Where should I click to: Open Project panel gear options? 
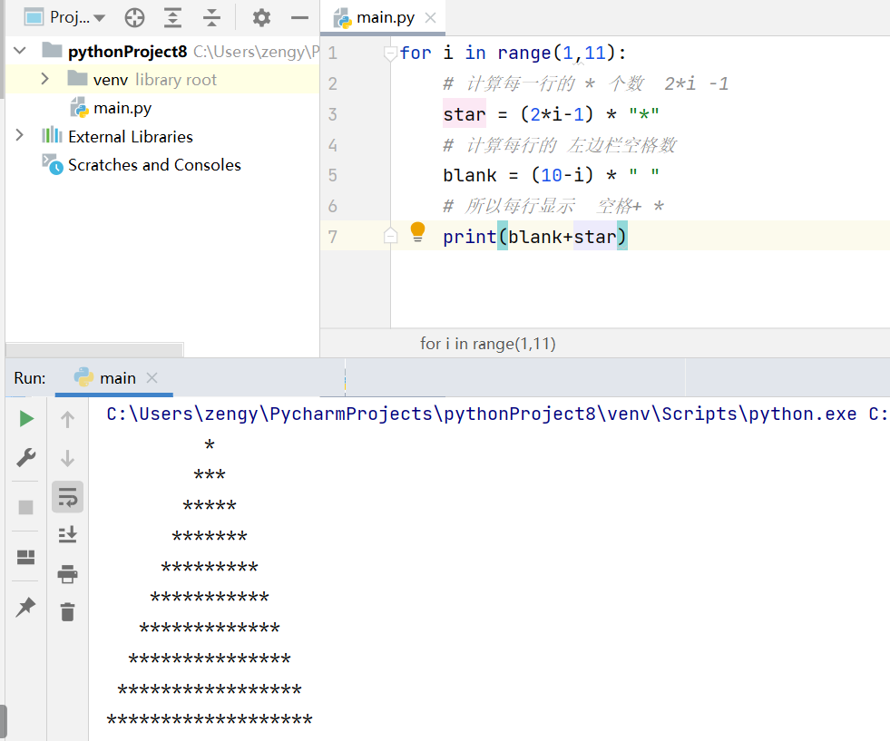coord(261,18)
